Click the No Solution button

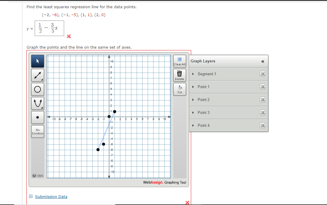(38, 131)
